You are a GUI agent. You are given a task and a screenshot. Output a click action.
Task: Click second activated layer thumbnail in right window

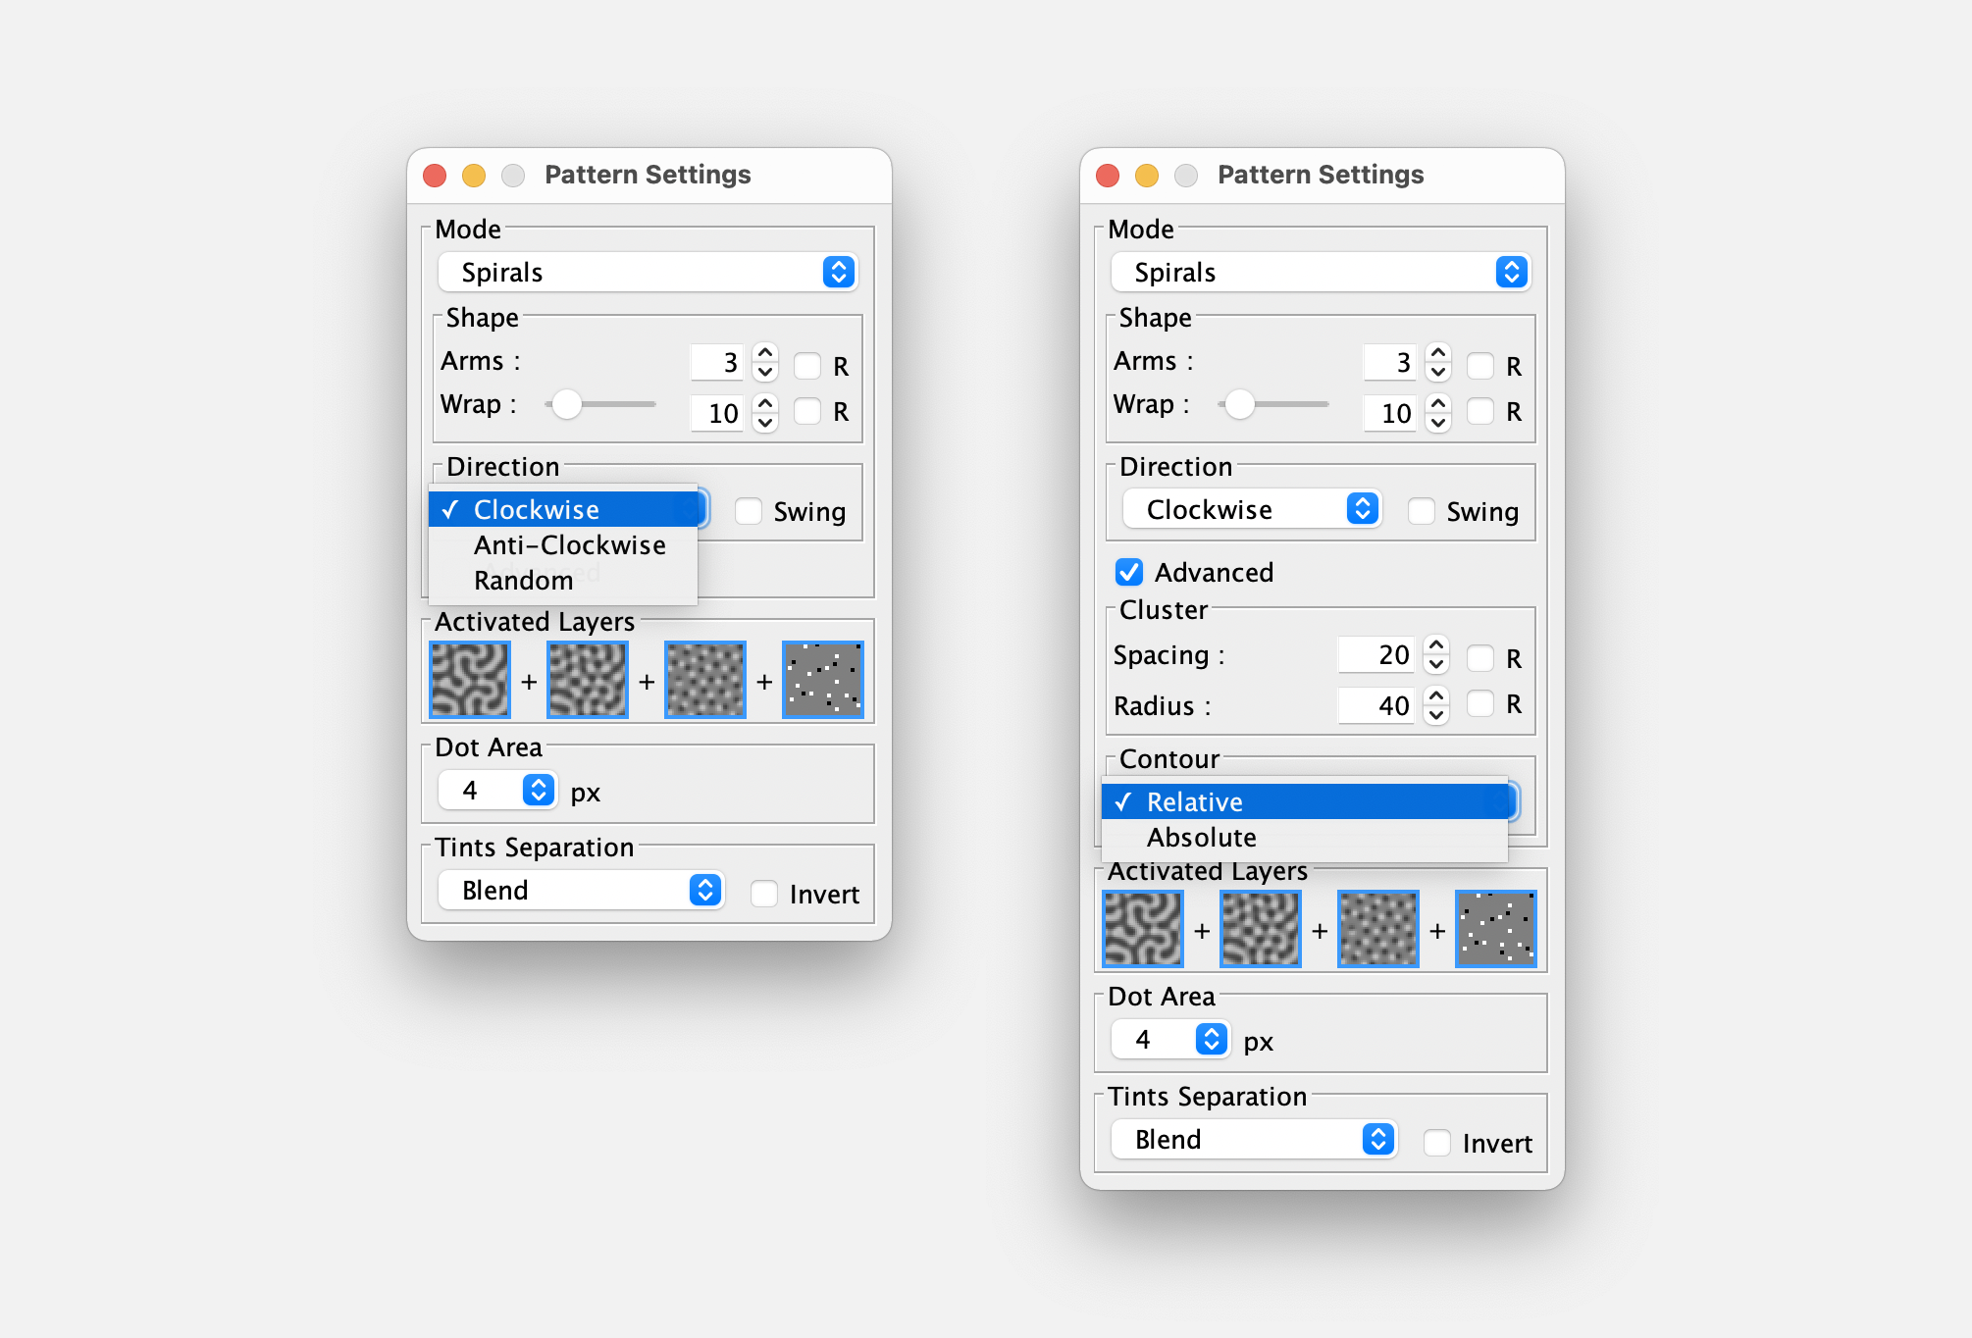pos(1260,929)
